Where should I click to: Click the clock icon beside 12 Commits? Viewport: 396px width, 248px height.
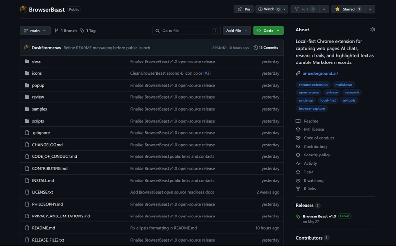click(255, 48)
